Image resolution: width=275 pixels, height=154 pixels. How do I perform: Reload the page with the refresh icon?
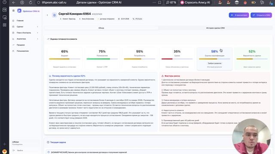tap(31, 3)
